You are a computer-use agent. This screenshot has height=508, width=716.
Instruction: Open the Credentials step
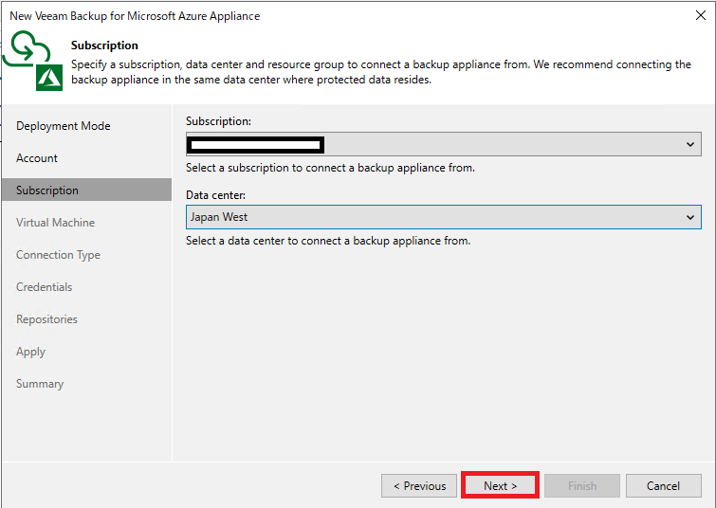(45, 287)
